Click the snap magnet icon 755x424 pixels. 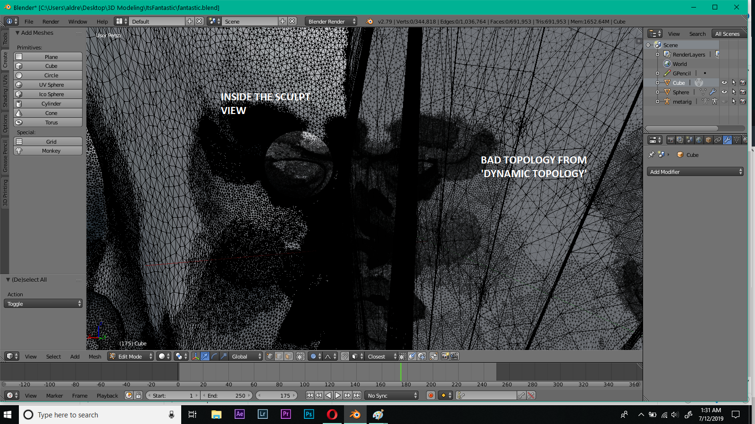coord(344,357)
